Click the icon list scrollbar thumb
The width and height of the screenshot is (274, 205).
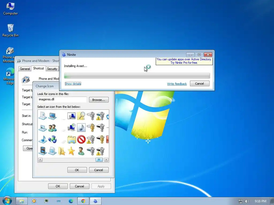(99, 160)
